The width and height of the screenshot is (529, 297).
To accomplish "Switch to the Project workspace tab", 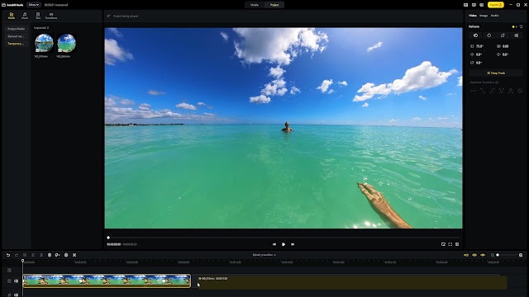I will (274, 5).
